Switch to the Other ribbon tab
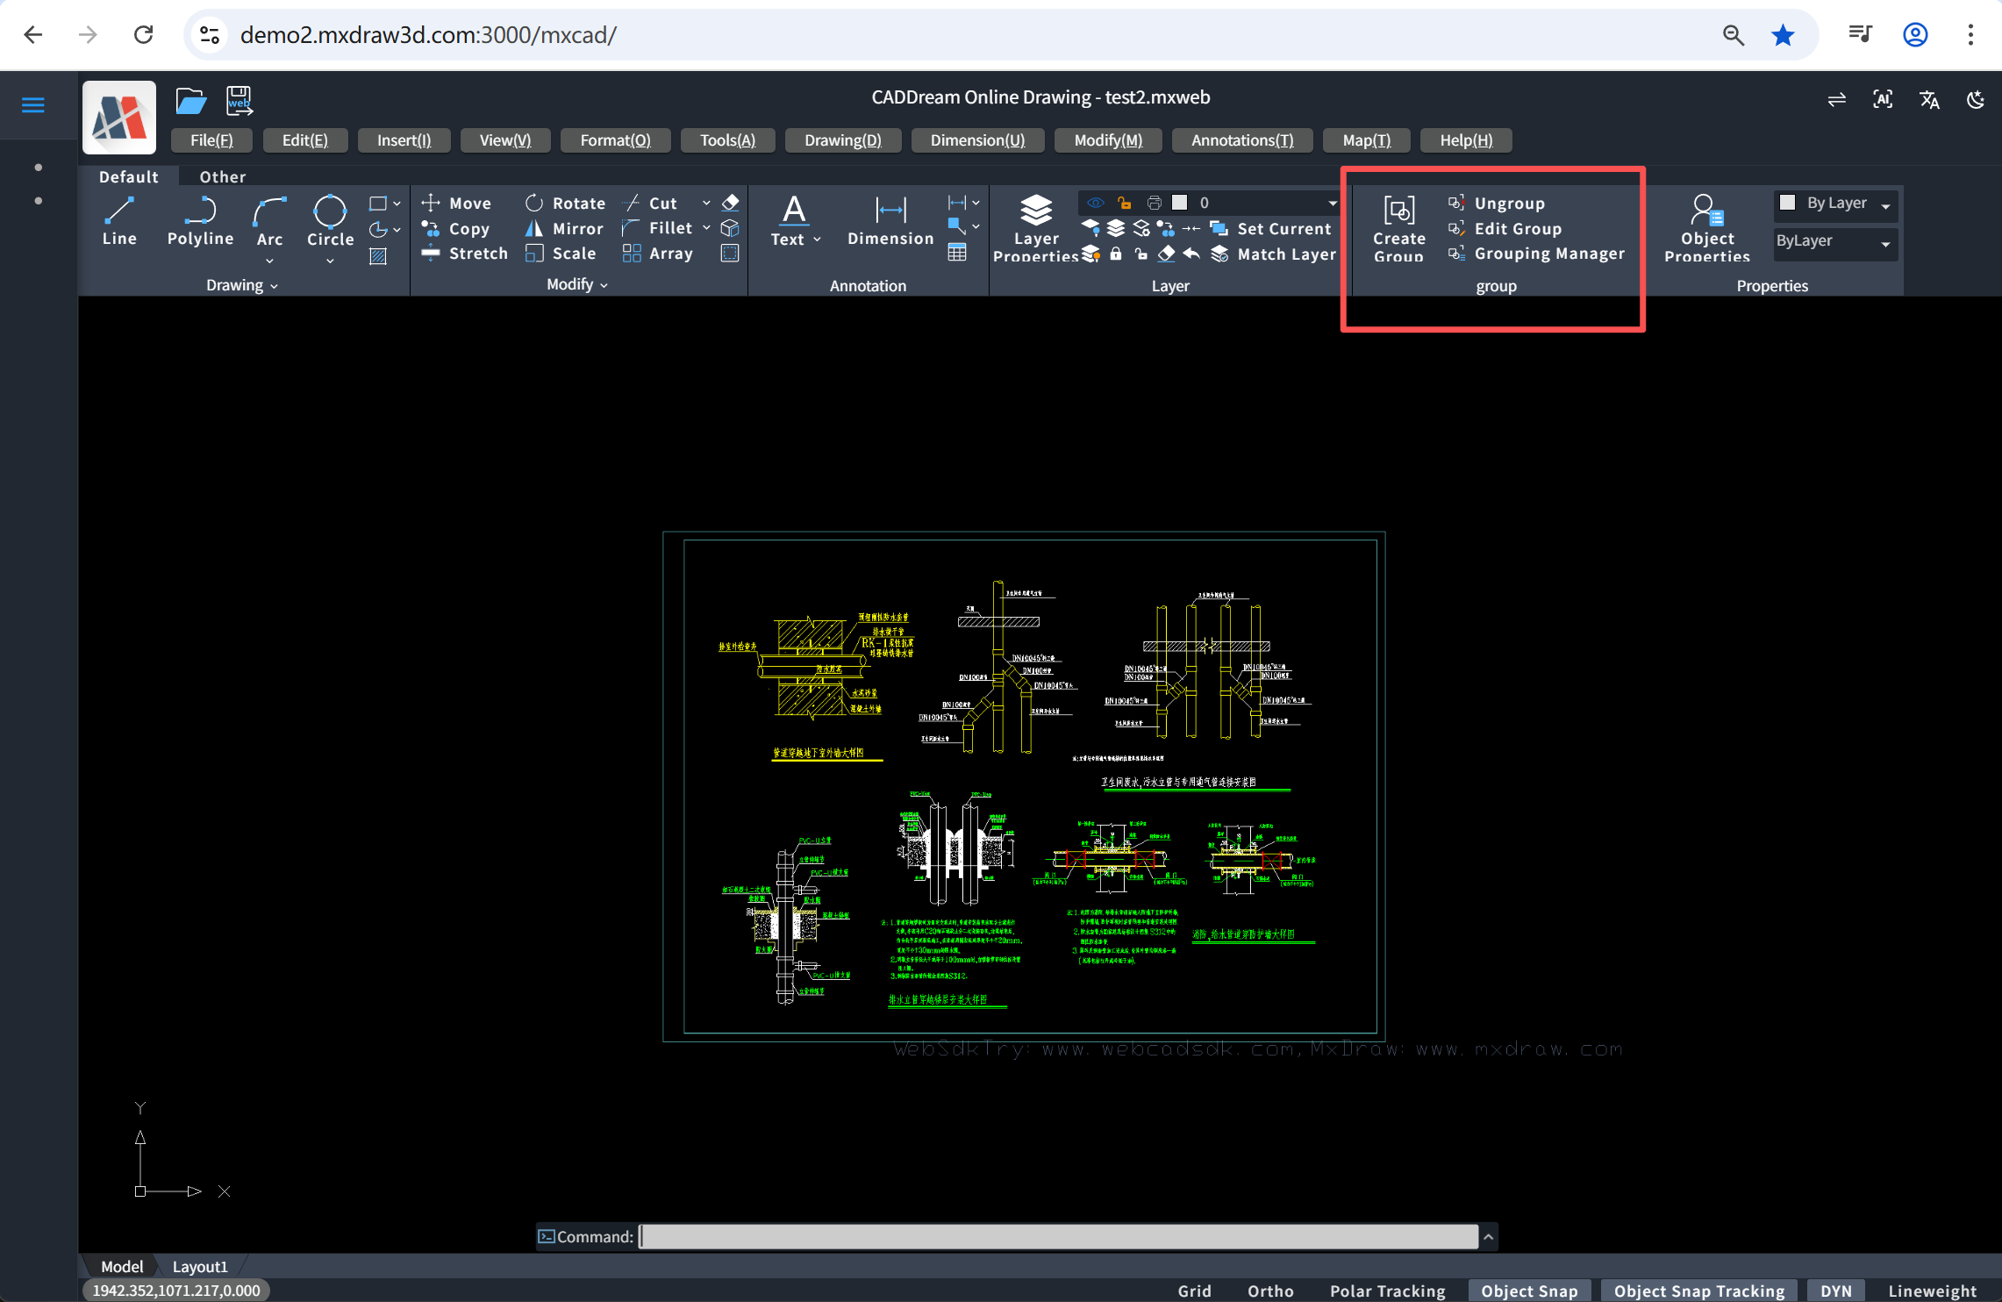 tap(222, 176)
